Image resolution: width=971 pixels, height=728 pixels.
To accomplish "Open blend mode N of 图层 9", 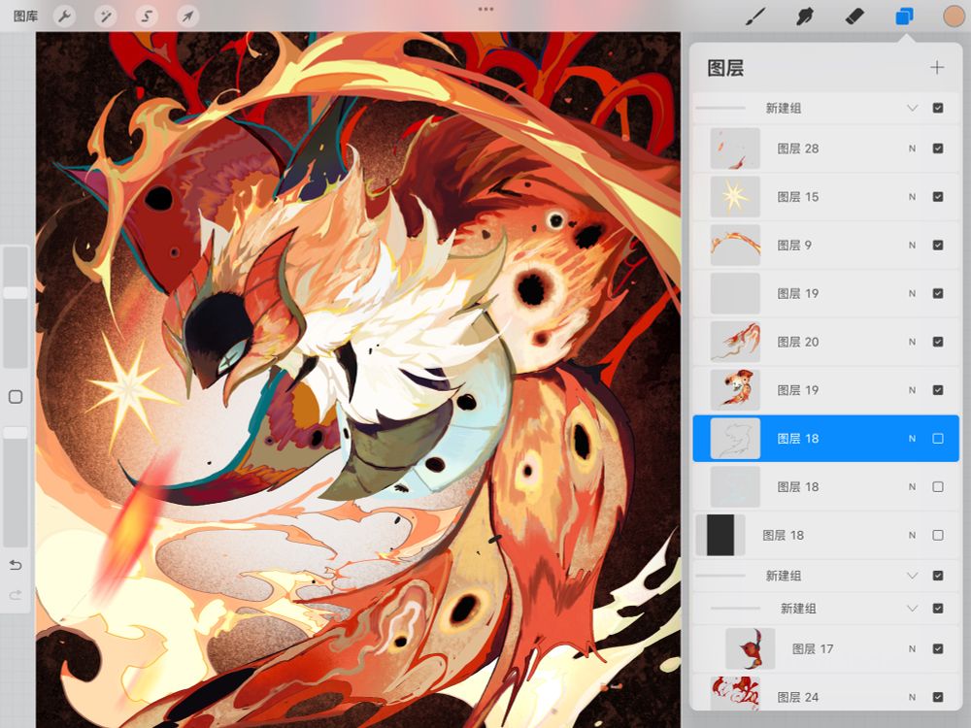I will tap(912, 246).
